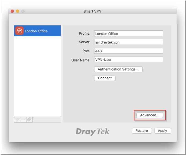Image resolution: width=186 pixels, height=155 pixels.
Task: Remove selected profile with minus icon
Action: click(23, 120)
